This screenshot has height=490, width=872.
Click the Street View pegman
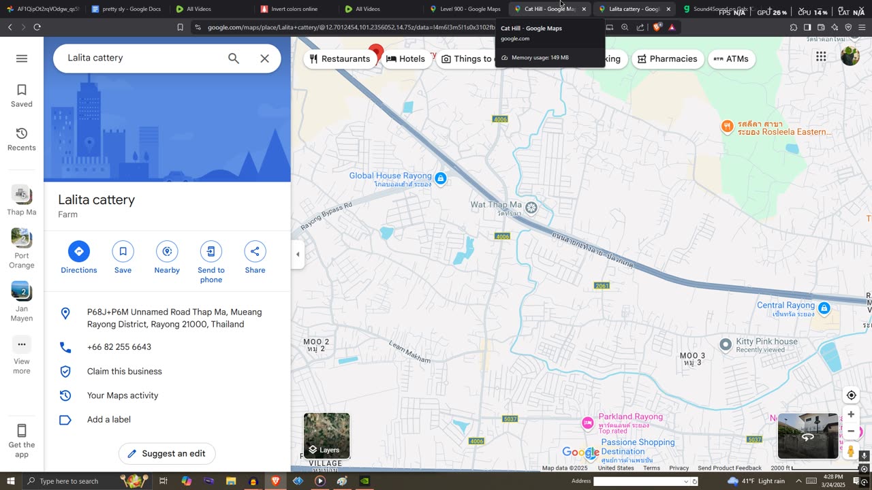point(851,451)
